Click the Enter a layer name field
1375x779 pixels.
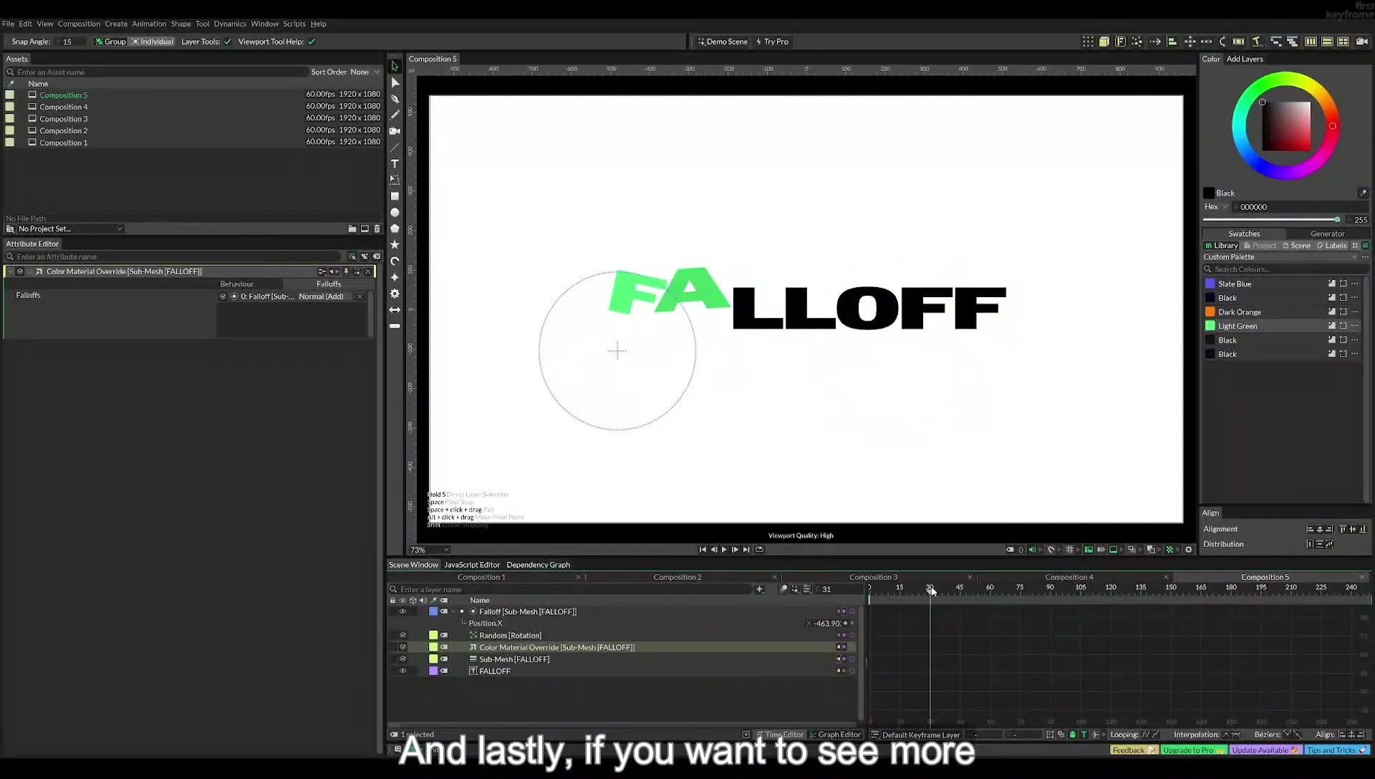[571, 589]
